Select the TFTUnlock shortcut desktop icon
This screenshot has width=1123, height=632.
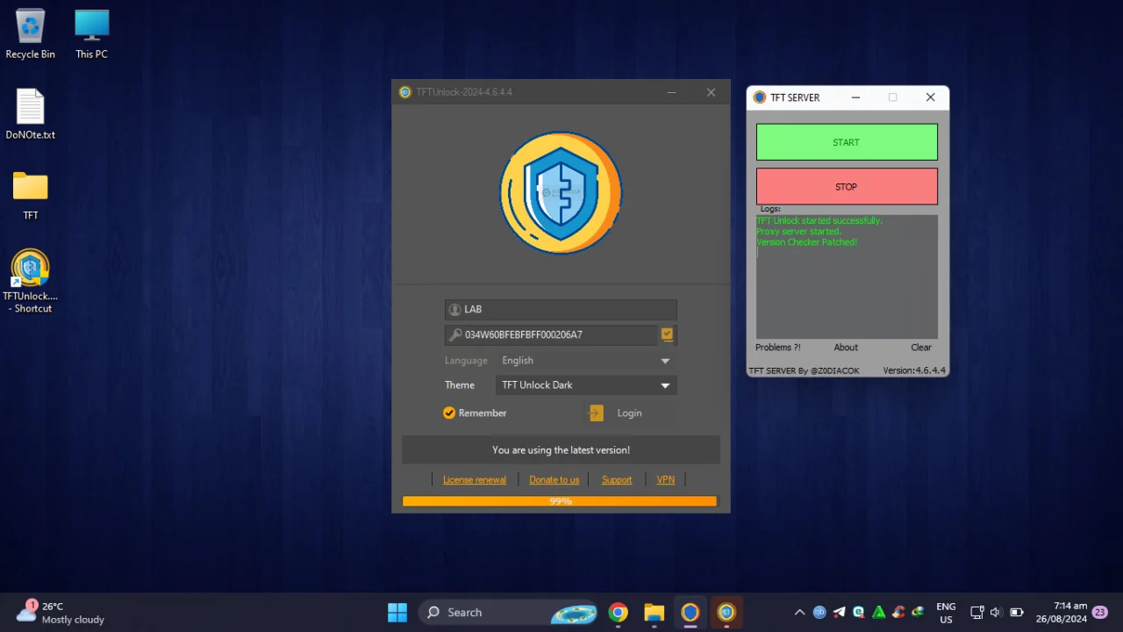click(x=30, y=281)
